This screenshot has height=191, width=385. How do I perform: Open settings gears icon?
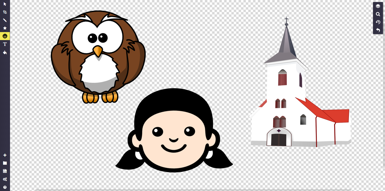pos(5,179)
